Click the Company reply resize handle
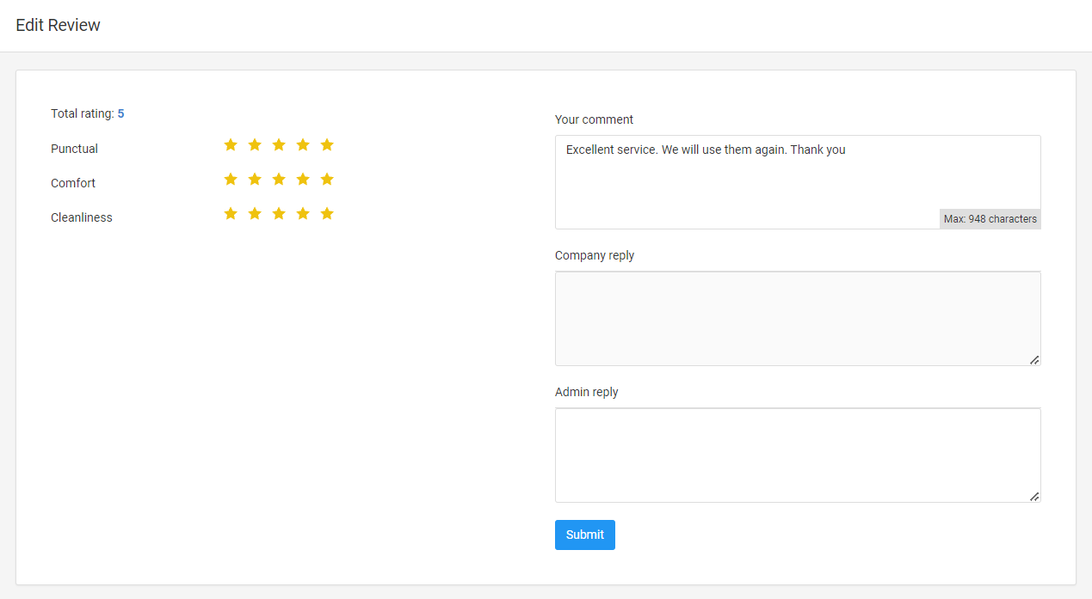1092x599 pixels. click(x=1034, y=360)
